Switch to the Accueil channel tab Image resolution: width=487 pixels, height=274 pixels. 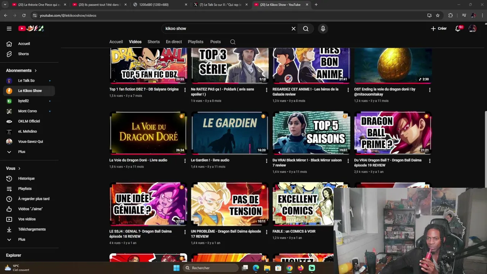[116, 42]
